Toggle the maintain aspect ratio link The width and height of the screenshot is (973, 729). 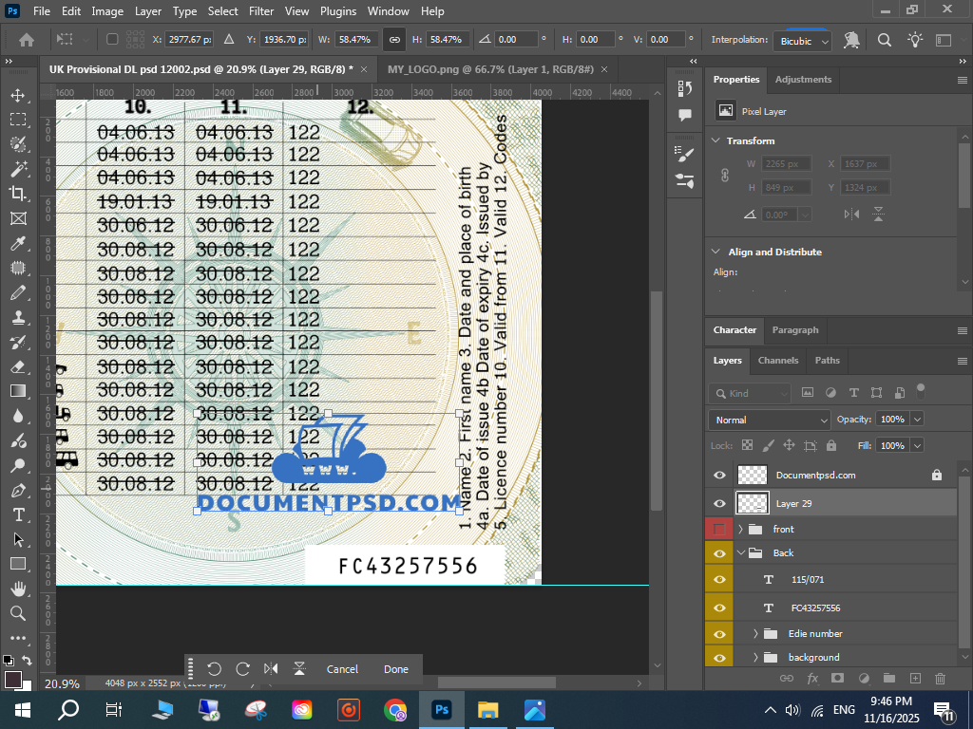pyautogui.click(x=393, y=40)
